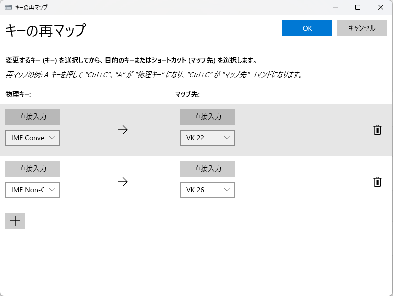Open the IME Non-C physical key dropdown
Screen dimensions: 393x296
(x=33, y=190)
